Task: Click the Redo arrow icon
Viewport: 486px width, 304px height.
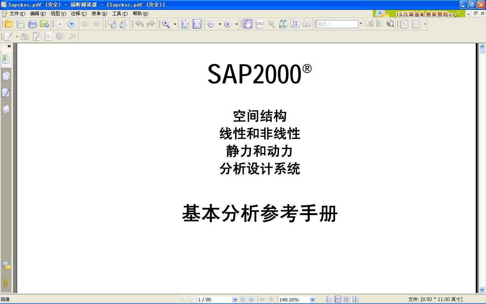Action: coord(151,24)
